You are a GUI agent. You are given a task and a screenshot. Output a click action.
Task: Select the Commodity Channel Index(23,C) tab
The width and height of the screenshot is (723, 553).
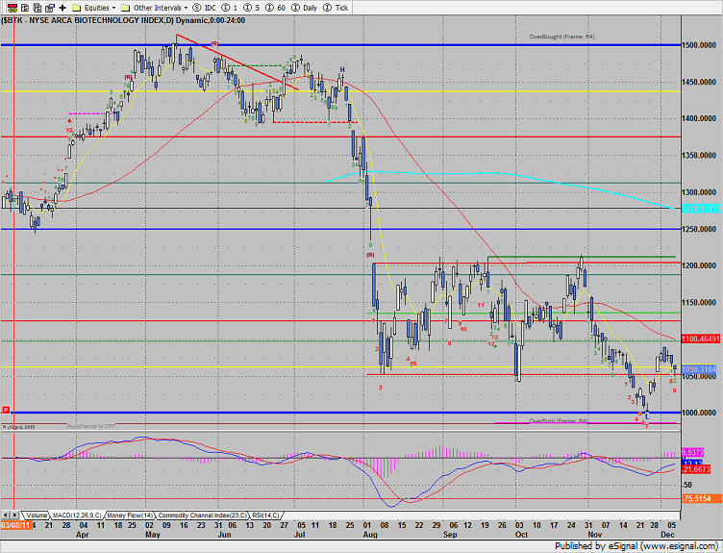click(204, 515)
